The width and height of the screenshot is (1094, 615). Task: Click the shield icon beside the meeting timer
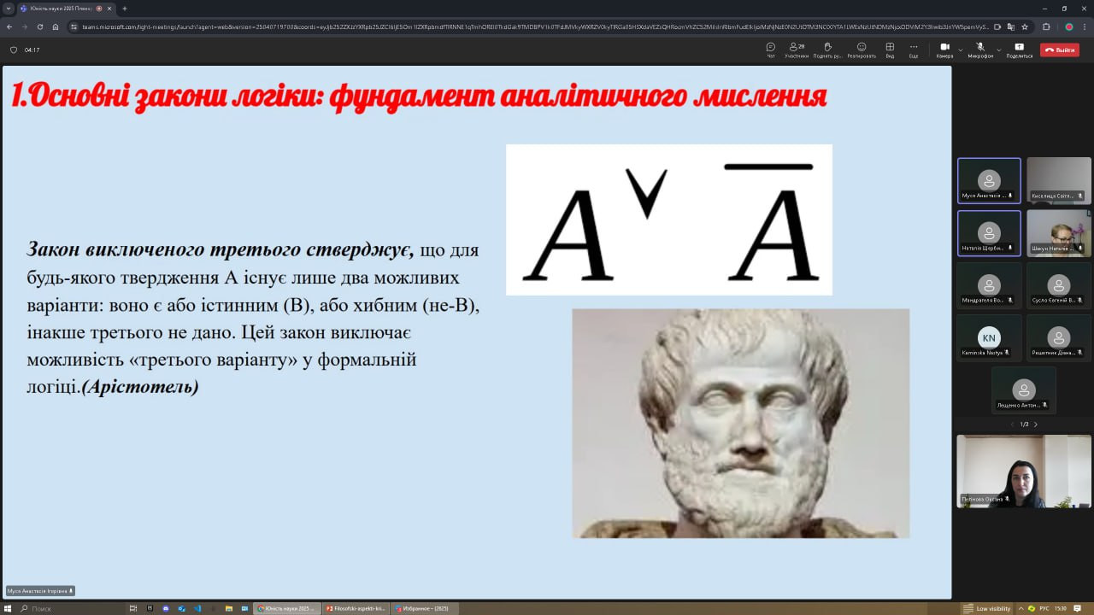pyautogui.click(x=13, y=50)
